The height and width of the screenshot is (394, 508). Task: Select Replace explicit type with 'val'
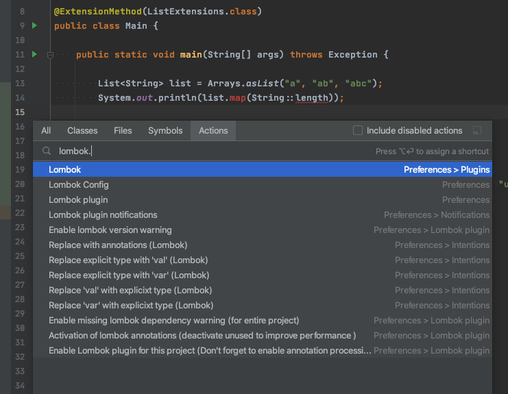[x=263, y=260]
